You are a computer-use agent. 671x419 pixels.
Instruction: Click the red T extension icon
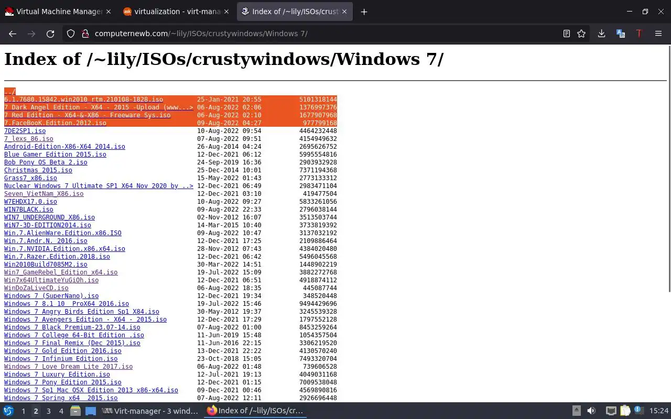[x=639, y=34]
